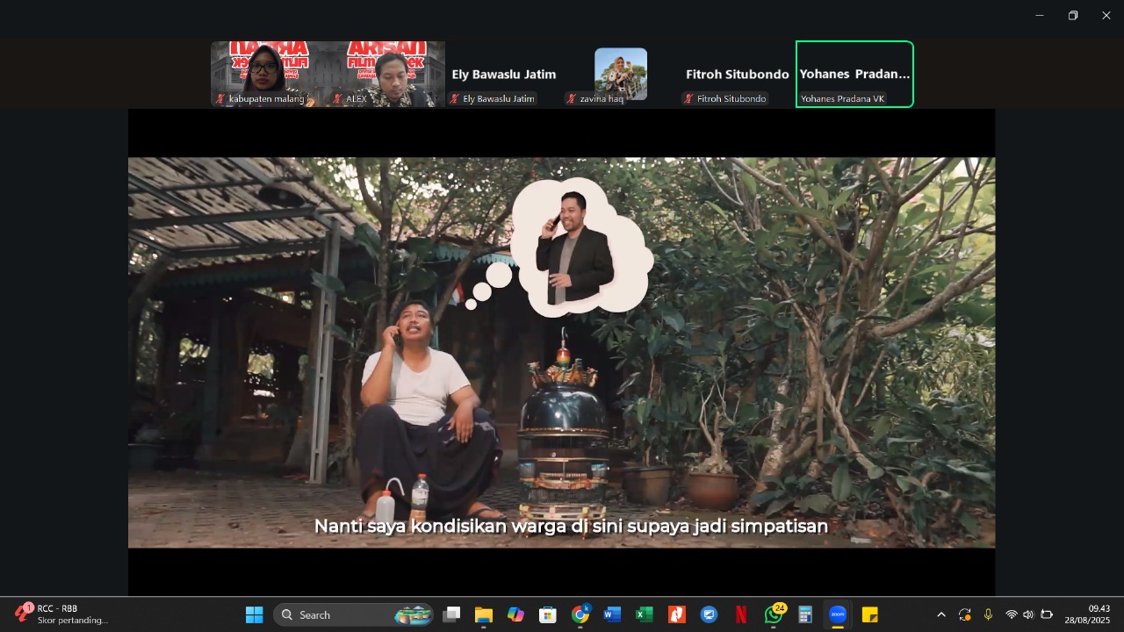Open the Calculator app icon
This screenshot has height=632, width=1124.
click(805, 614)
